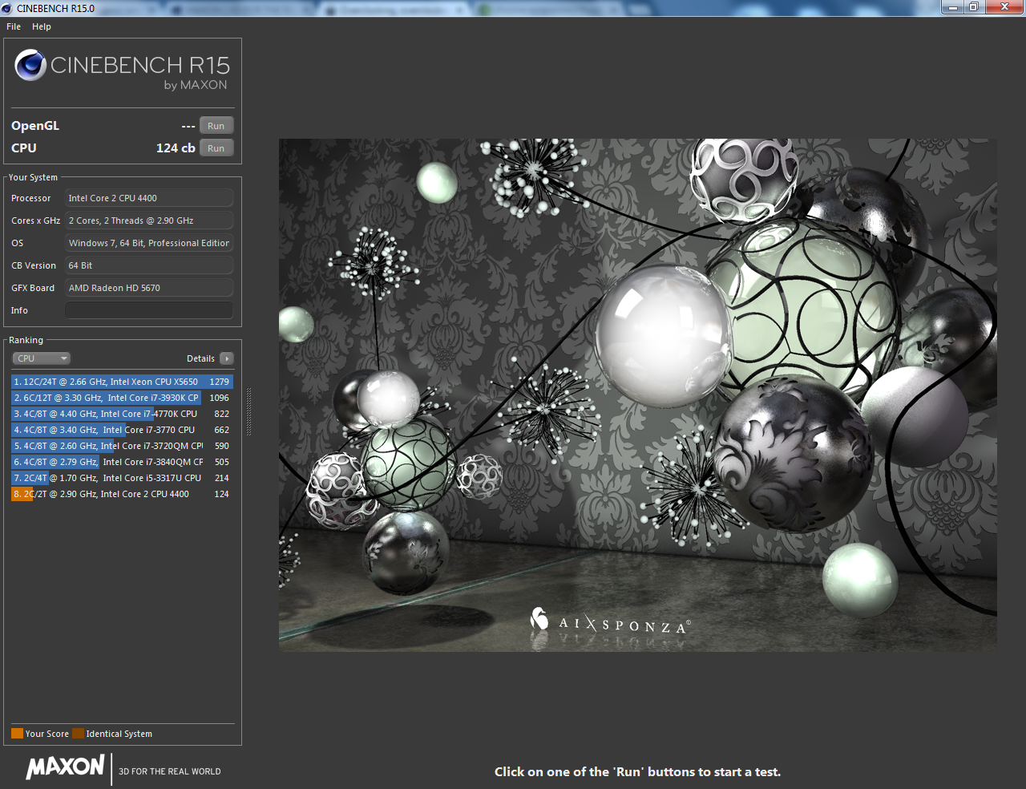Click the left panel resize grip handle
The image size is (1026, 789).
pyautogui.click(x=248, y=411)
